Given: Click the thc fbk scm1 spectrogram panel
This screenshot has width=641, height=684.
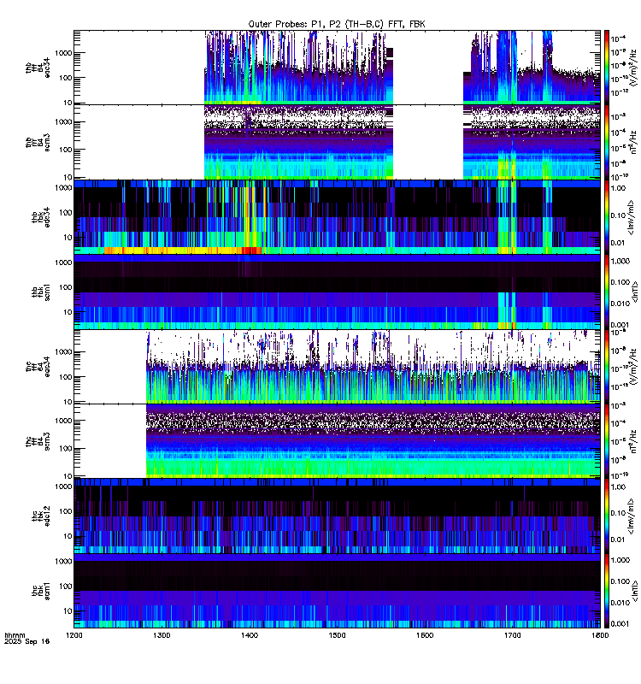Looking at the screenshot, I should (x=337, y=591).
